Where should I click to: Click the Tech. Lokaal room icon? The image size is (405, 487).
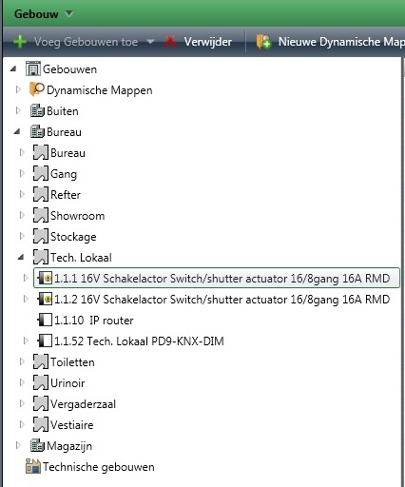point(41,257)
